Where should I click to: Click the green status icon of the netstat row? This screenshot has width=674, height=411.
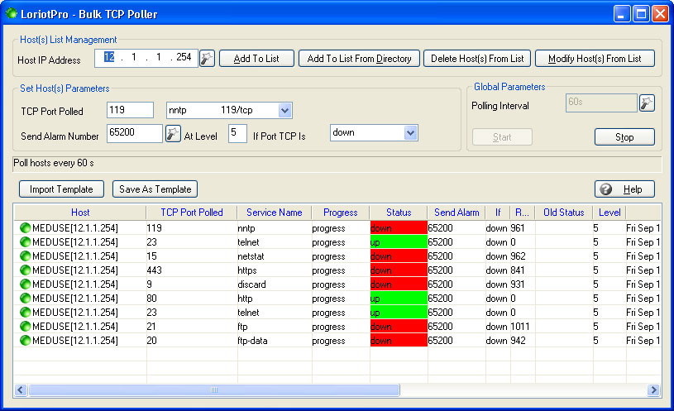[26, 256]
